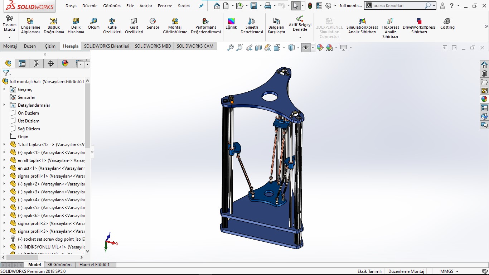Open the Araçlar menu
Image resolution: width=489 pixels, height=275 pixels.
146,6
